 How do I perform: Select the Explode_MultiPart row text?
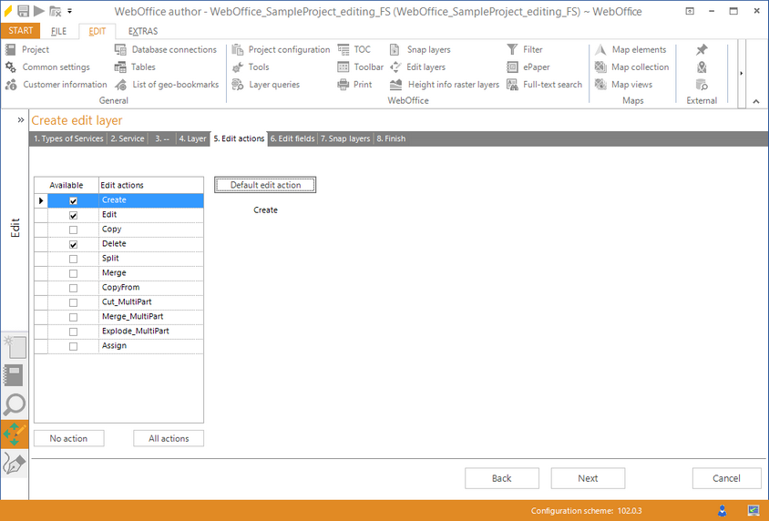[136, 331]
